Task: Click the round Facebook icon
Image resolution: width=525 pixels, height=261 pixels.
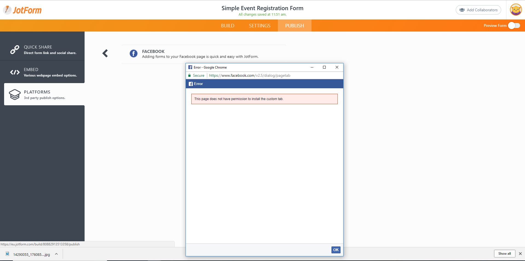Action: (x=134, y=53)
